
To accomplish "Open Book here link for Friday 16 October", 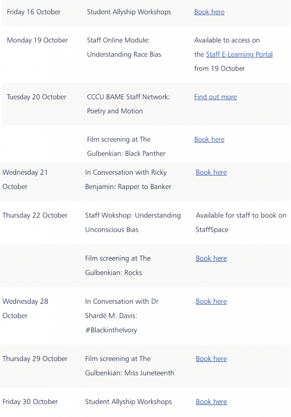I will [x=209, y=12].
